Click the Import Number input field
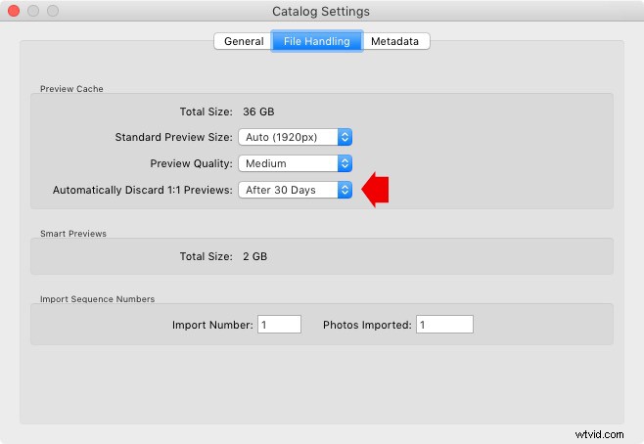The height and width of the screenshot is (444, 644). [x=279, y=325]
